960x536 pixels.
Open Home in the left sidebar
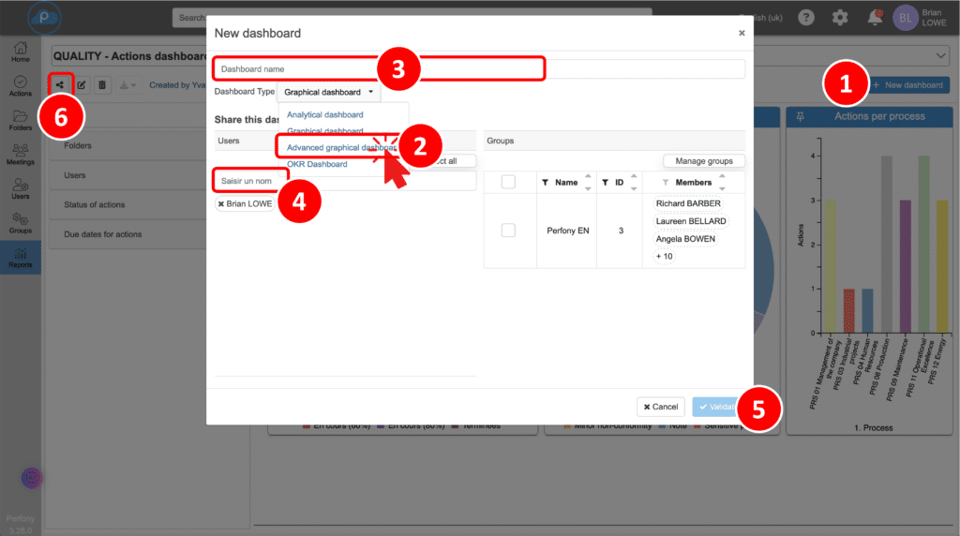coord(20,52)
